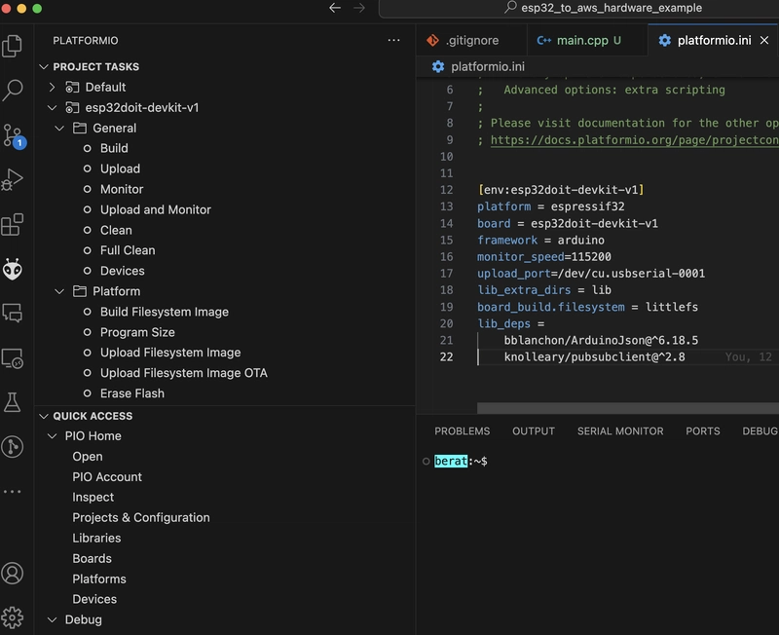
Task: Open PIO Home via Open item
Action: 88,456
